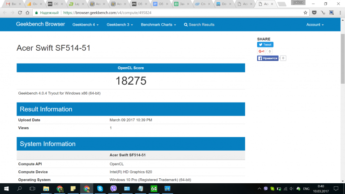This screenshot has width=345, height=194.
Task: Click the Geekbench Browser home link
Action: 40,24
